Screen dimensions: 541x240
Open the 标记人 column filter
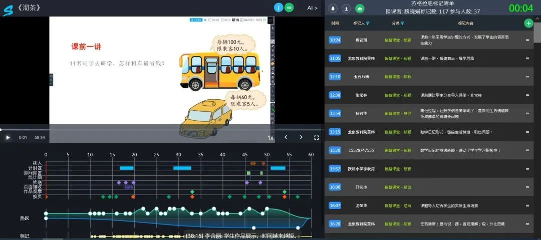[x=368, y=23]
